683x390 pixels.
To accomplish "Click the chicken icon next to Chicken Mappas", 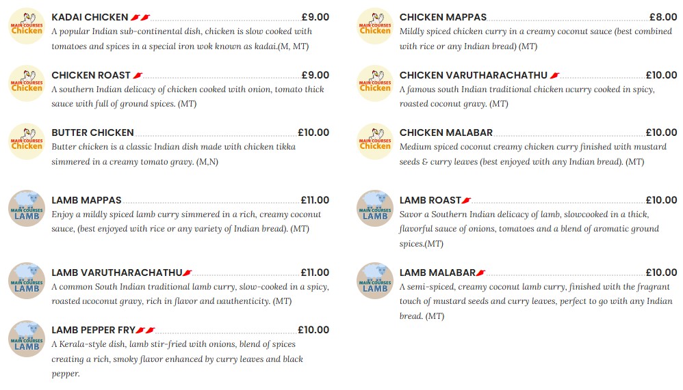I will click(x=375, y=26).
